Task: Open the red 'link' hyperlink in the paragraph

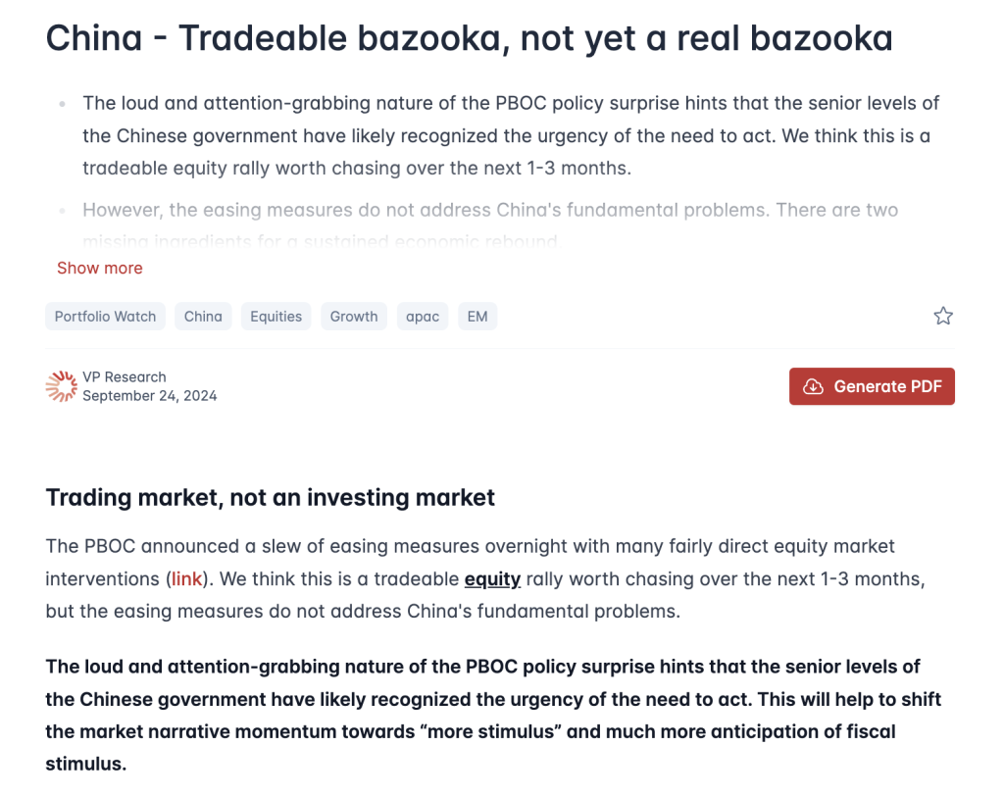Action: (x=186, y=579)
